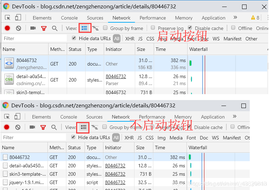Click document icon of 80446732 row in top window
This screenshot has height=190, width=270.
pos(9,63)
